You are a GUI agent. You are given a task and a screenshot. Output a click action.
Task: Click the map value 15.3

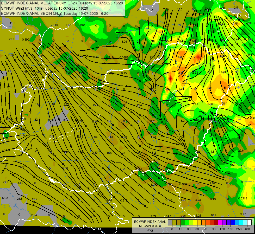click(179, 9)
